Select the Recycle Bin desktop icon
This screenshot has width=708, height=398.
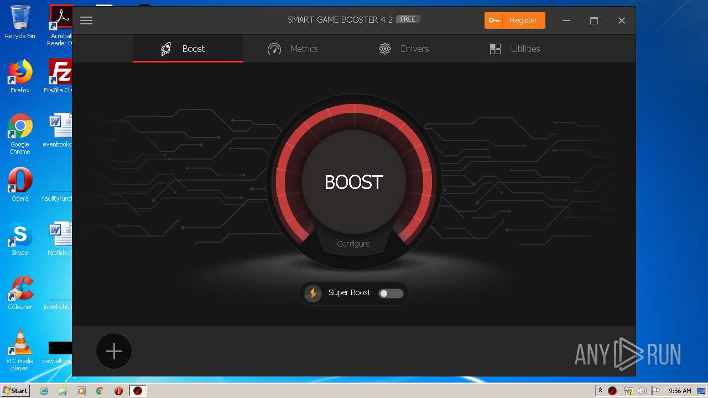(20, 22)
